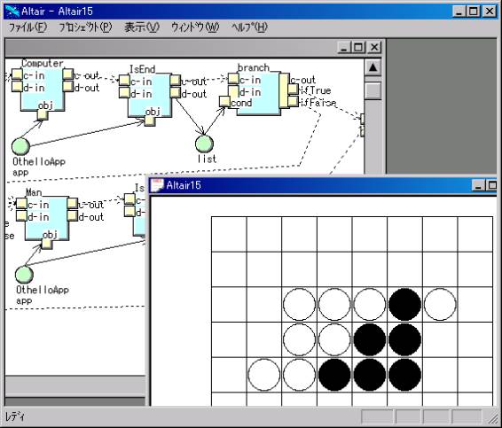The image size is (502, 428).
Task: Open the ファイル(F) menu
Action: (x=27, y=27)
